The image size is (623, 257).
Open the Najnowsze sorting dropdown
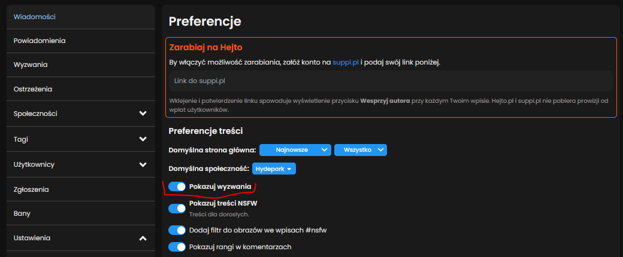coord(295,150)
